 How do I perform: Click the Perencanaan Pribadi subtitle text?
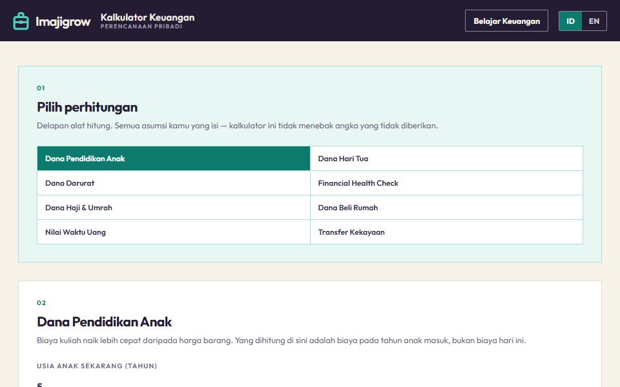[141, 26]
